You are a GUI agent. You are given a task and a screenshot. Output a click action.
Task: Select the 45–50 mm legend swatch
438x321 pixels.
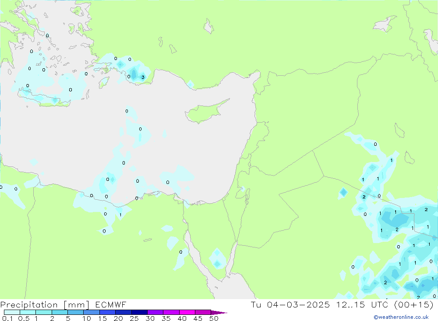click(x=203, y=312)
